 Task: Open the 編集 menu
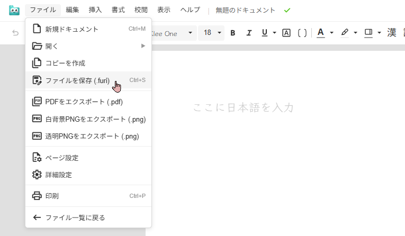[72, 10]
